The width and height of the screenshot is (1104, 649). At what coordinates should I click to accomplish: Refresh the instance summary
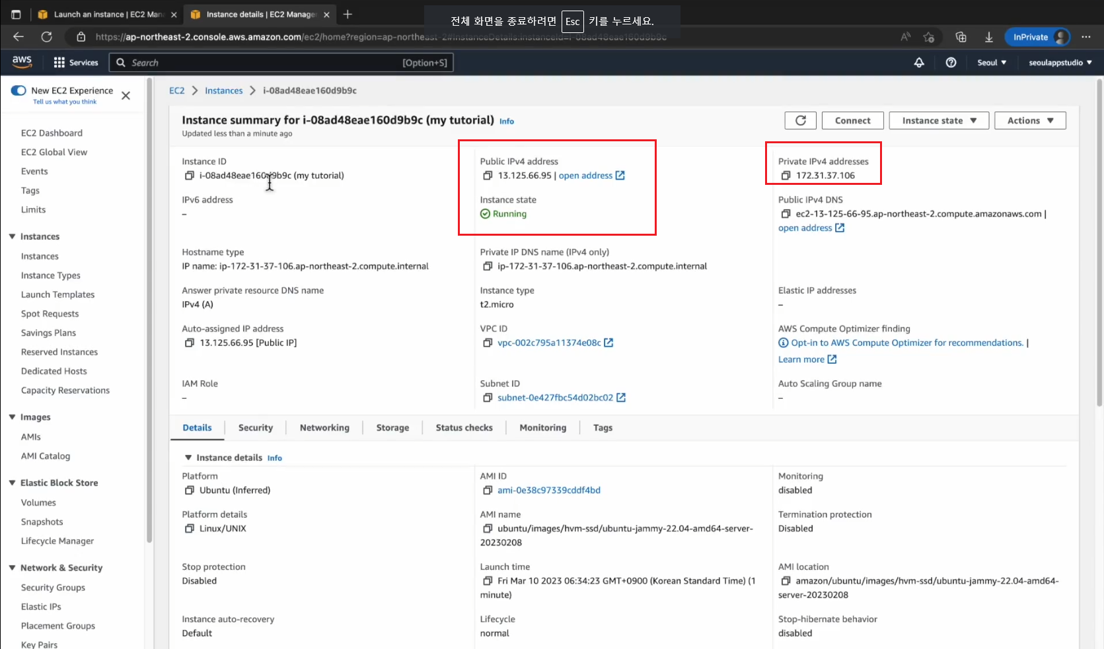[801, 120]
